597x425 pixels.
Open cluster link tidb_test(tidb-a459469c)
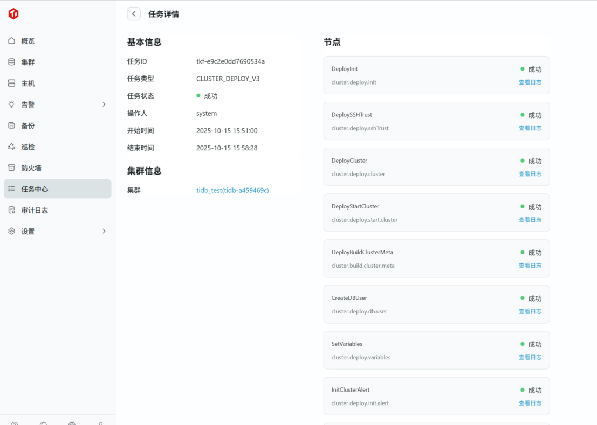[232, 190]
